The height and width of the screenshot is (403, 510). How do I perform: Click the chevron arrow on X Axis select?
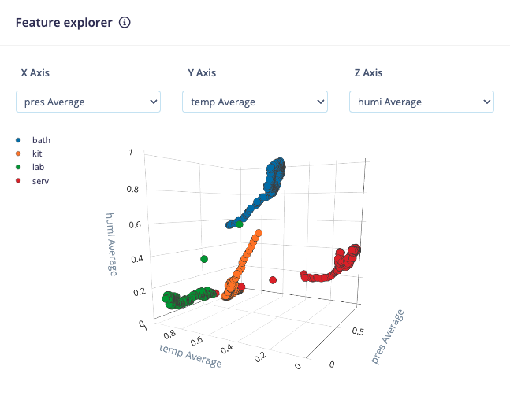point(154,102)
